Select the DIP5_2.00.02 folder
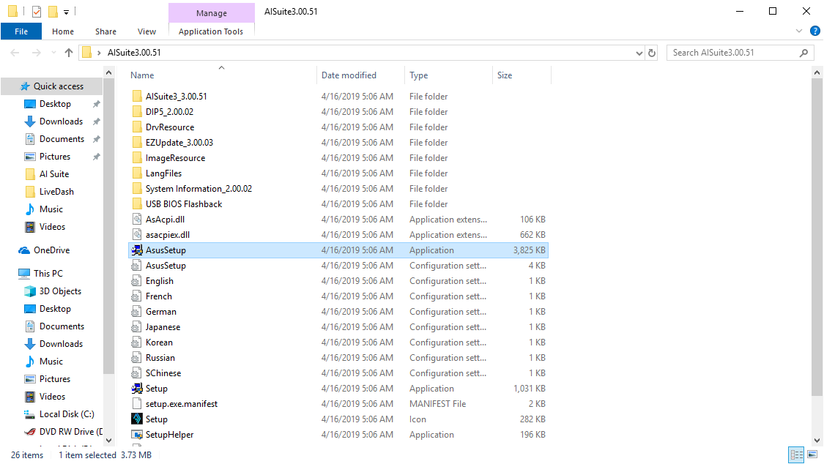824x464 pixels. (169, 112)
